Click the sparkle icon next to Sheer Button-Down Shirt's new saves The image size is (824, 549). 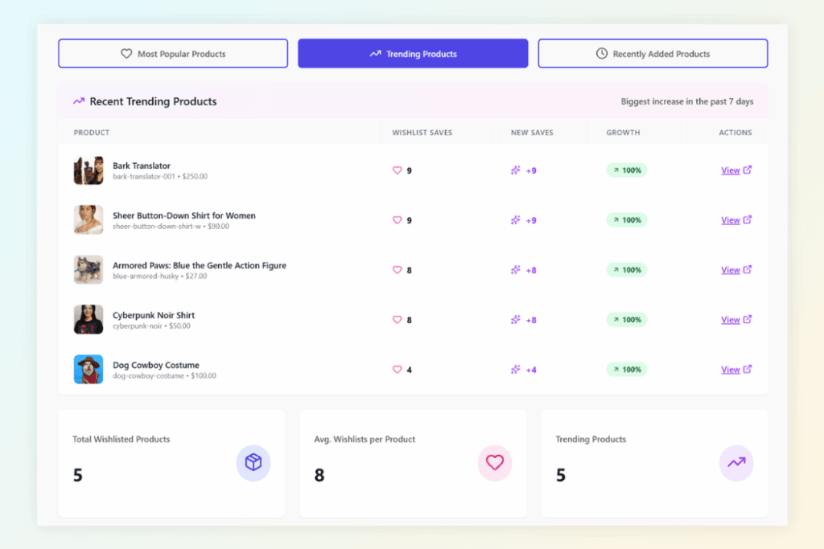(516, 220)
